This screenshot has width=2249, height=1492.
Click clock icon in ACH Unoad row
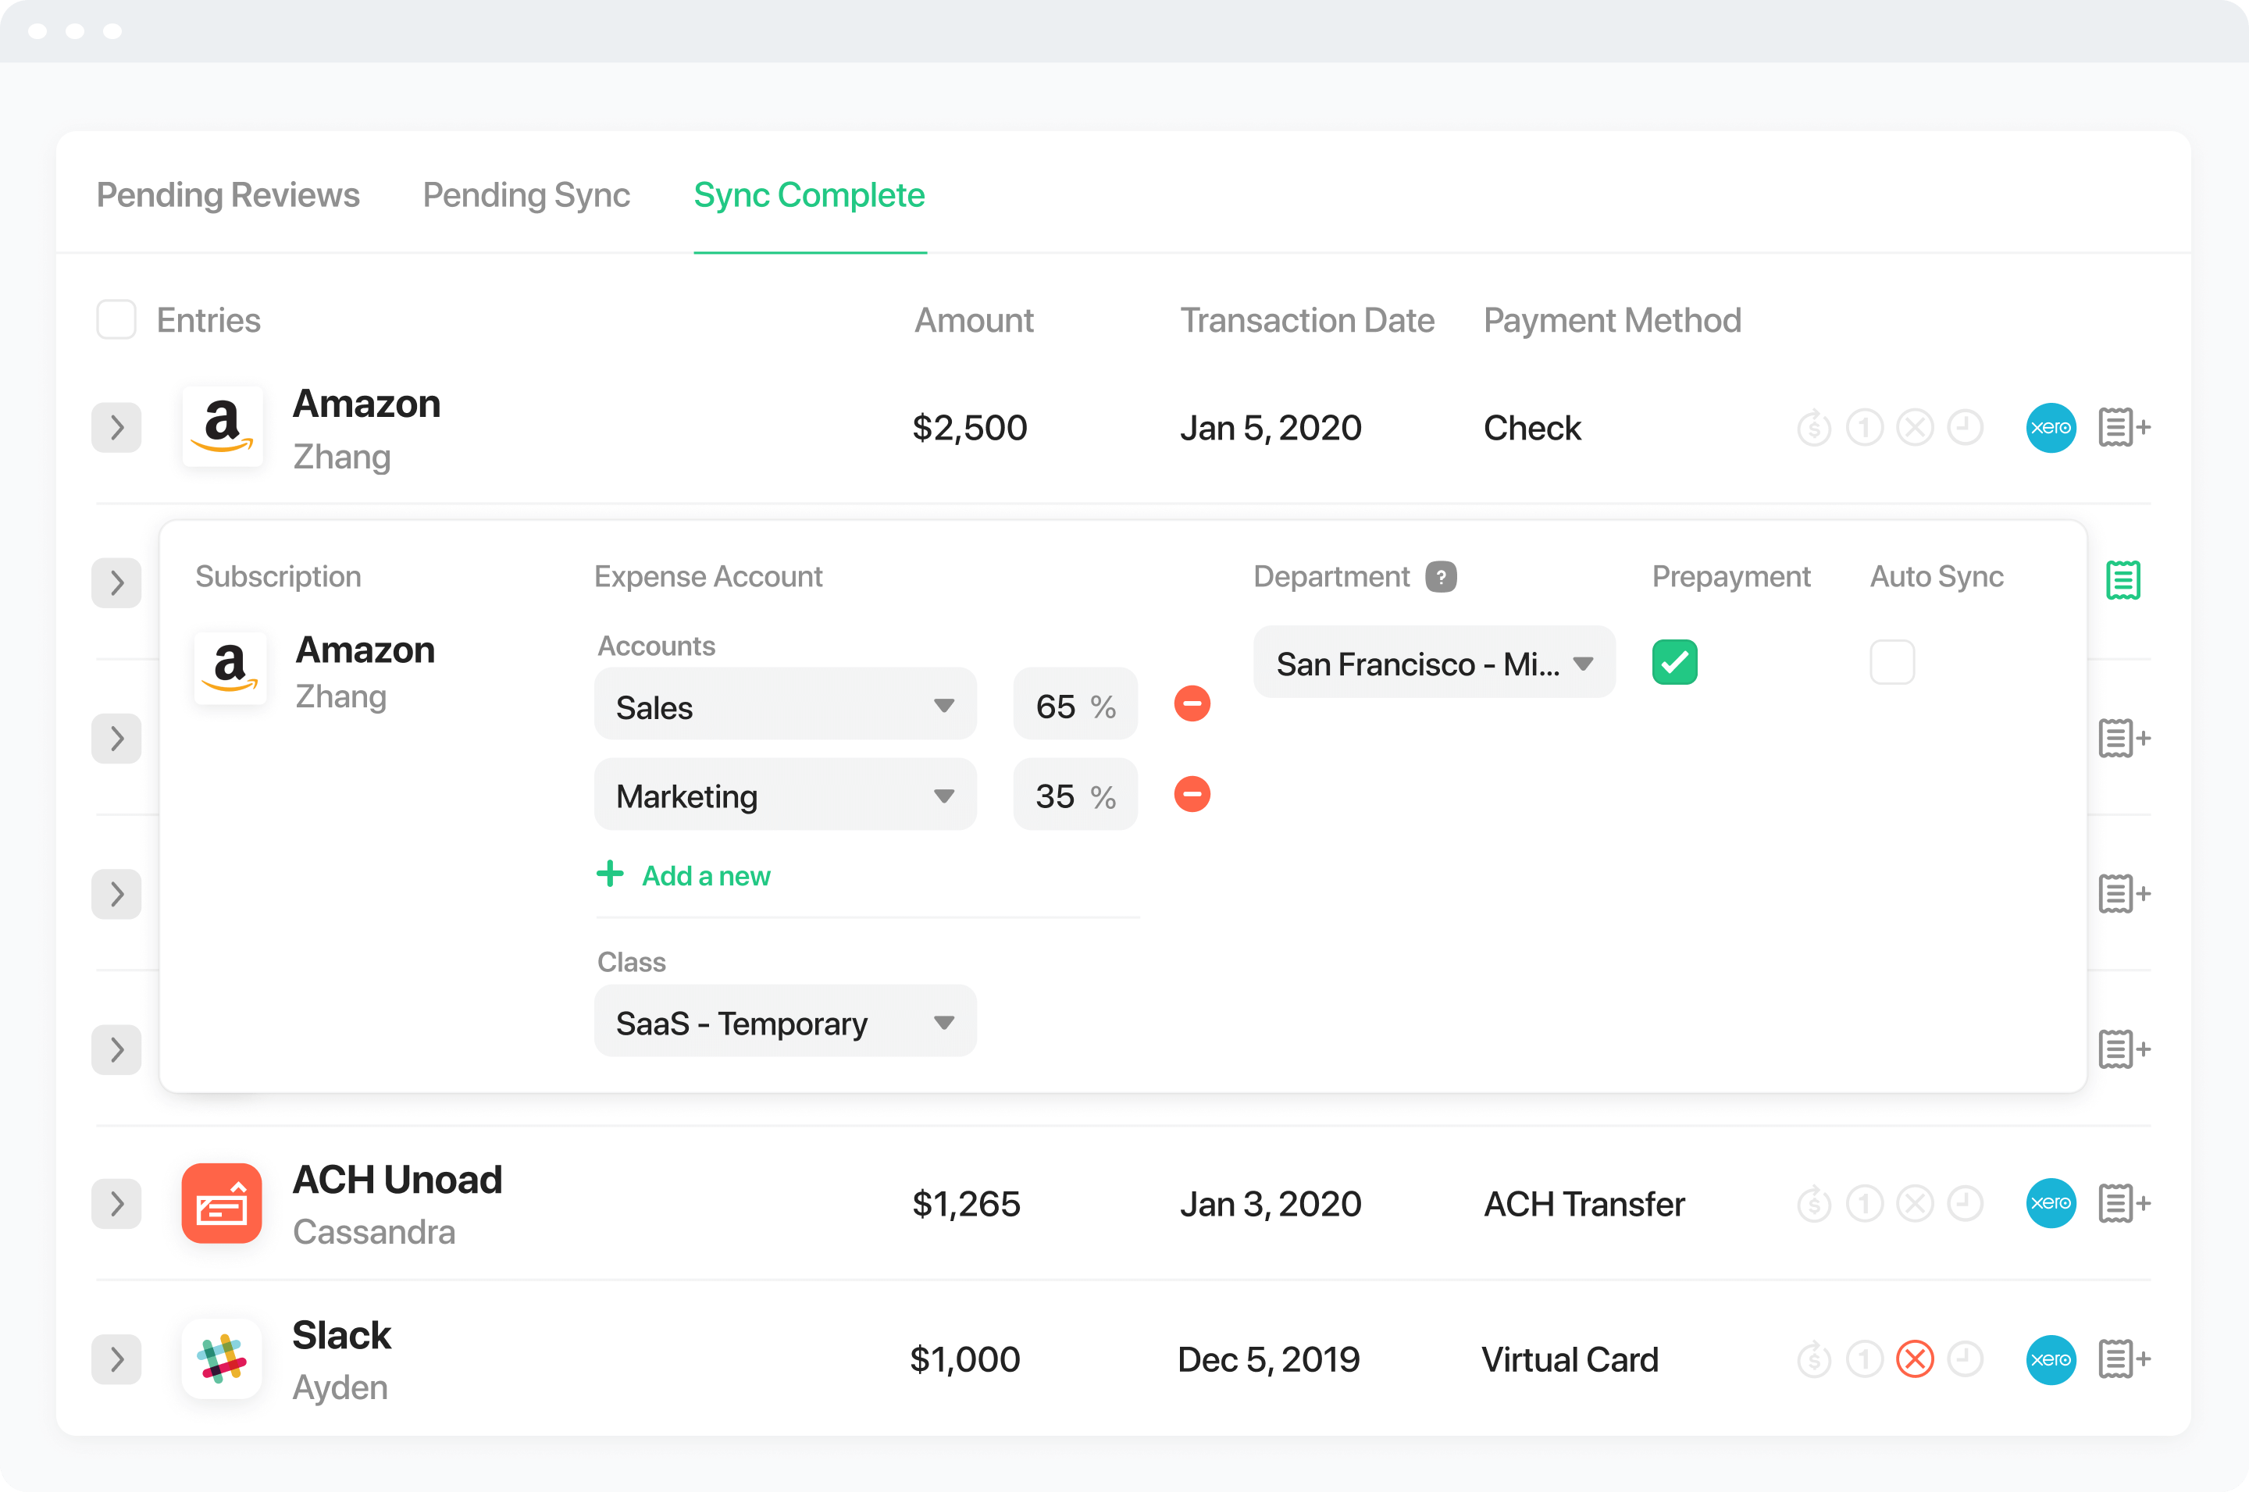click(1965, 1202)
